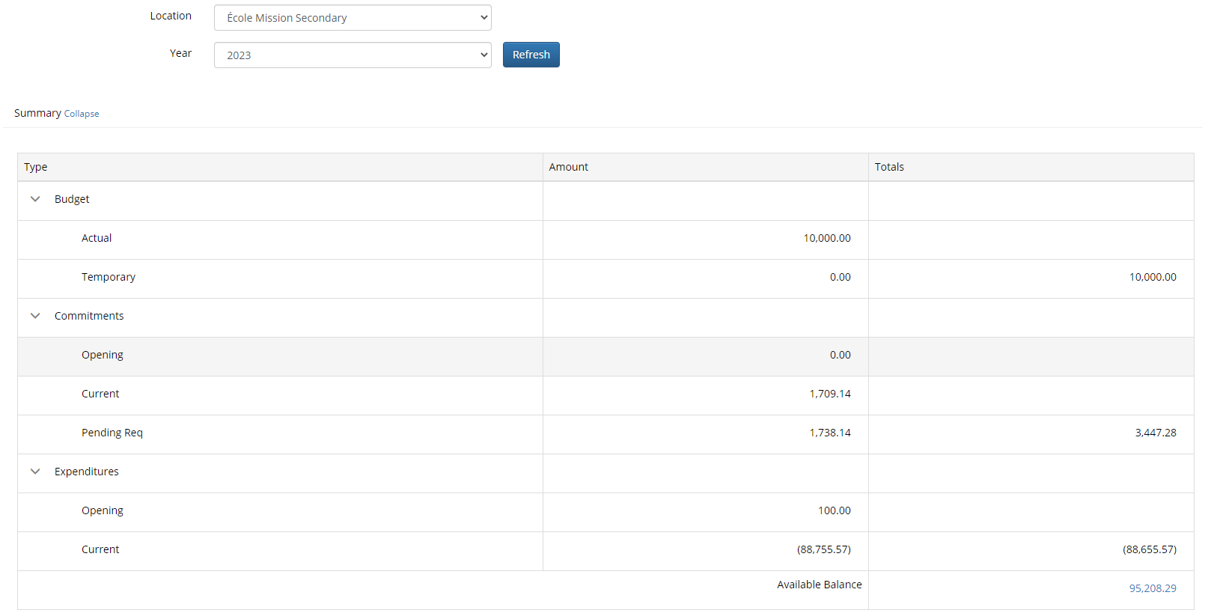
Task: Open the Available Balance amount 95,208.29
Action: (x=1152, y=588)
